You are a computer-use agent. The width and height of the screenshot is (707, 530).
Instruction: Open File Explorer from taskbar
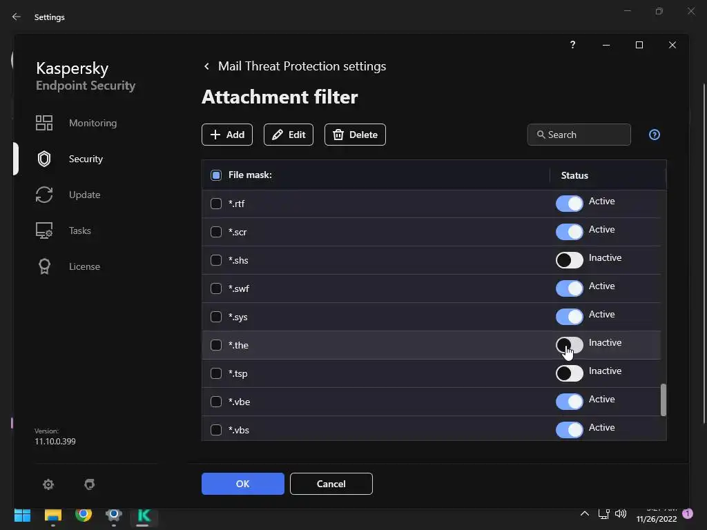(52, 515)
